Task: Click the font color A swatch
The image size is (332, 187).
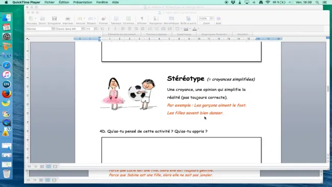Action: [195, 29]
